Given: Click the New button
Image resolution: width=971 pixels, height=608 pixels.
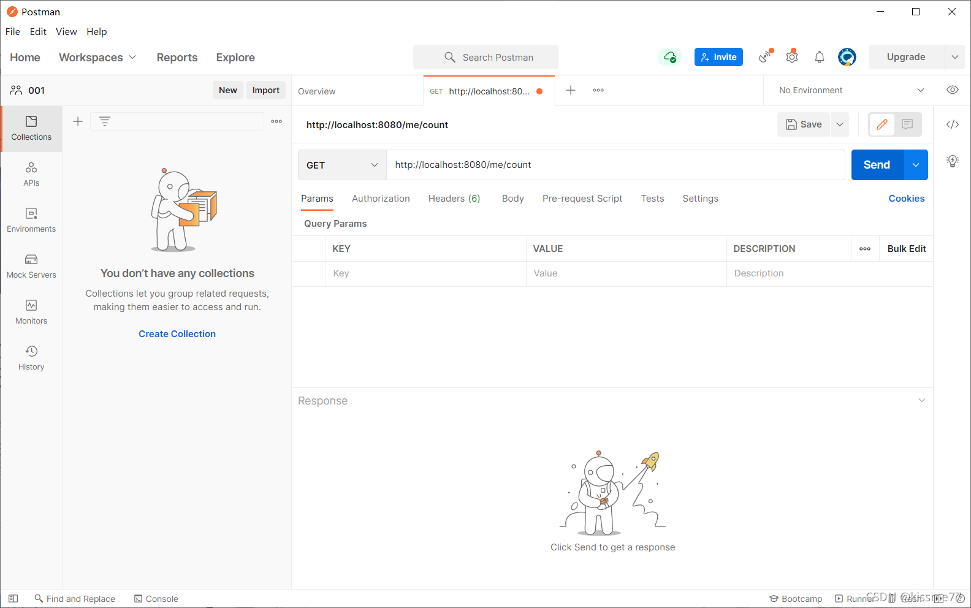Looking at the screenshot, I should click(x=228, y=90).
